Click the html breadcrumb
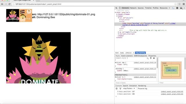This screenshot has width=186, height=104. (x=117, y=53)
